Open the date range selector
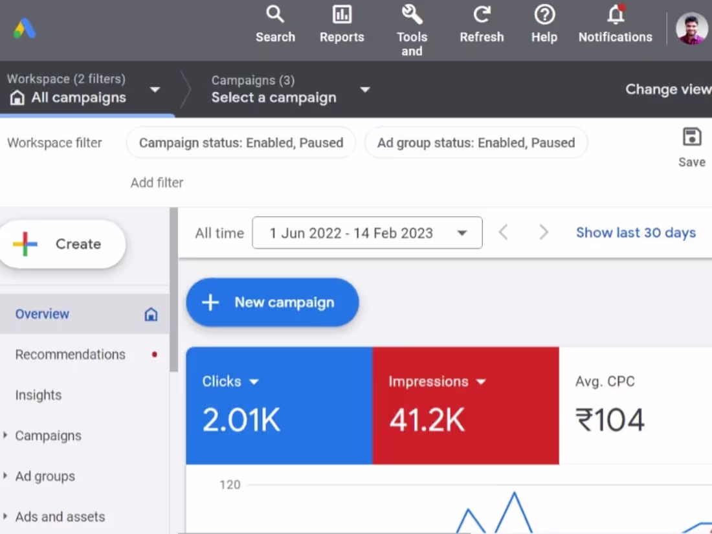The height and width of the screenshot is (534, 712). [366, 232]
